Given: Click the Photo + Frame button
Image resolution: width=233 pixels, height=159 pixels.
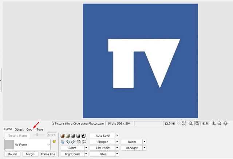Looking at the screenshot, I should pos(17,136).
